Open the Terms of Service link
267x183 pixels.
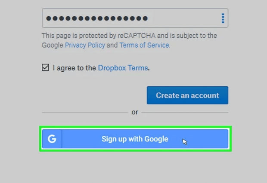tap(144, 45)
